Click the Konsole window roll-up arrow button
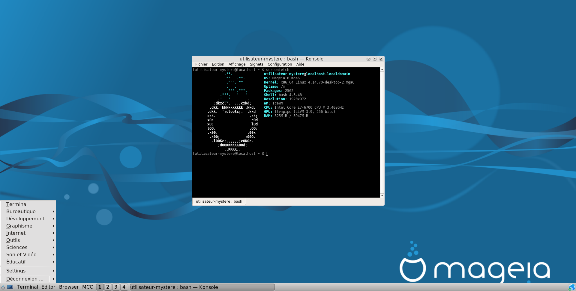This screenshot has width=576, height=291. point(375,59)
